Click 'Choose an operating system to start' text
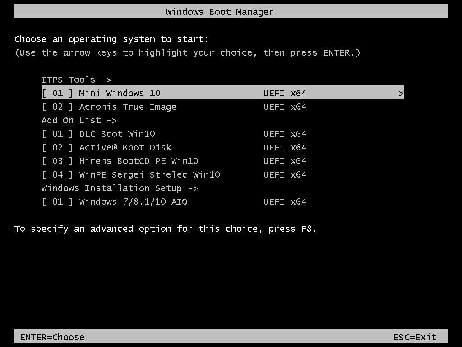 click(x=111, y=39)
